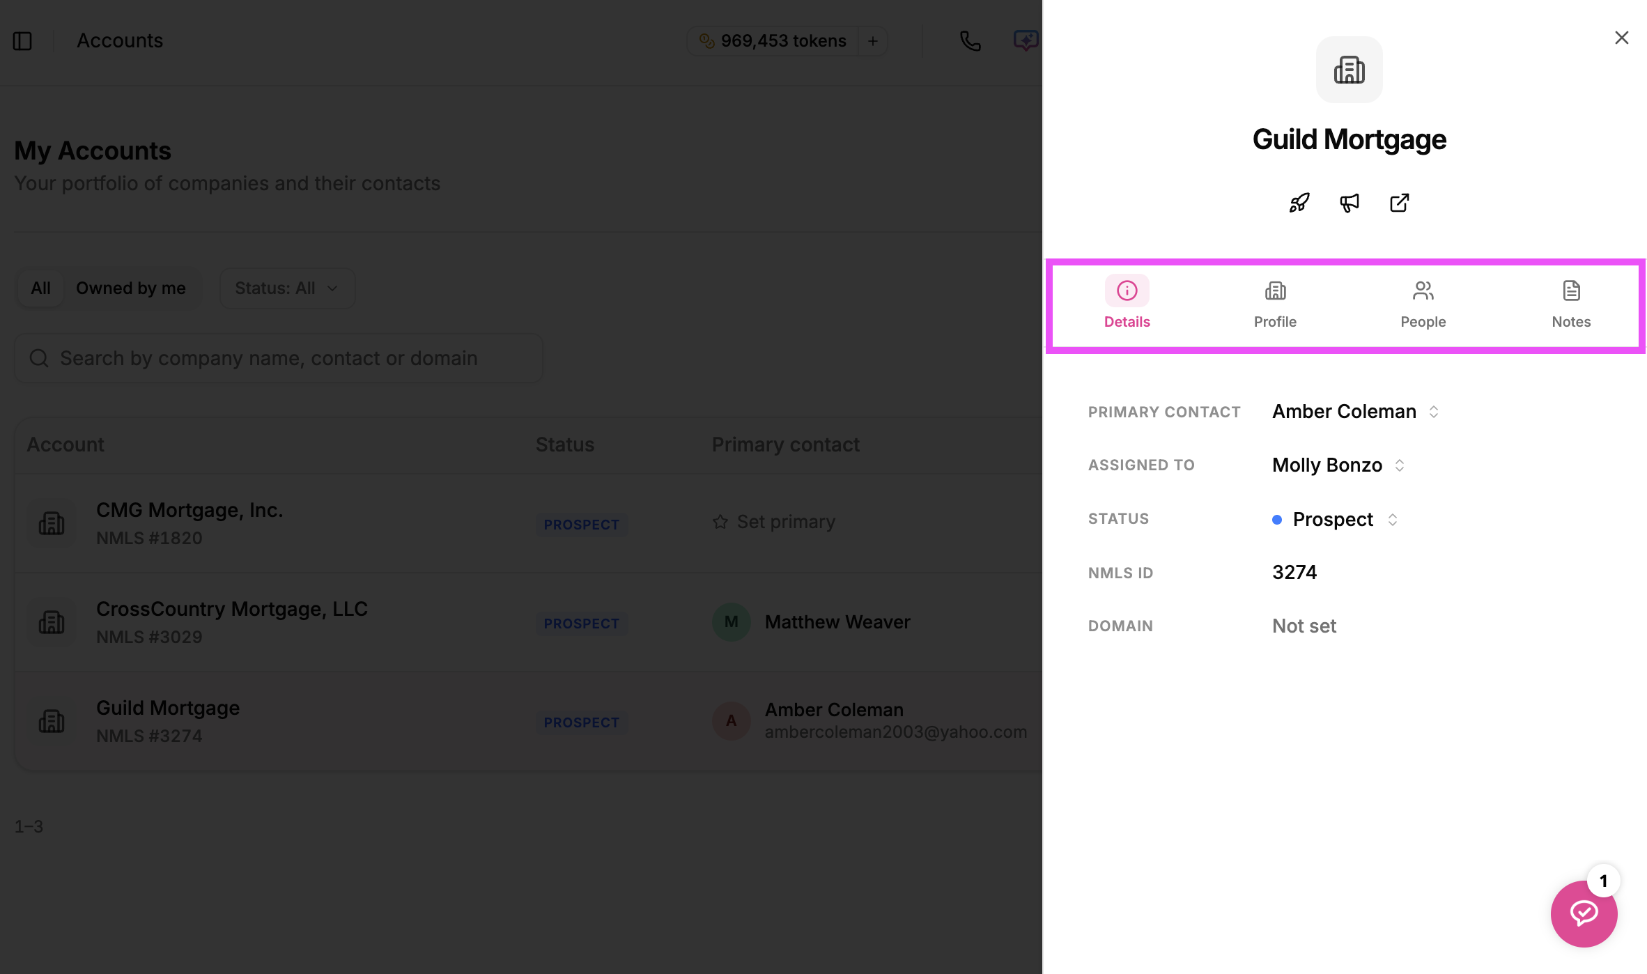
Task: Select the Owned by me filter
Action: click(x=131, y=288)
